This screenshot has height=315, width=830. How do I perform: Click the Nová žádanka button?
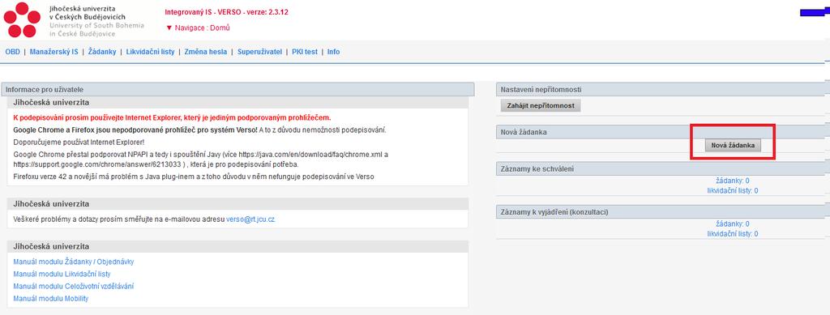[733, 145]
